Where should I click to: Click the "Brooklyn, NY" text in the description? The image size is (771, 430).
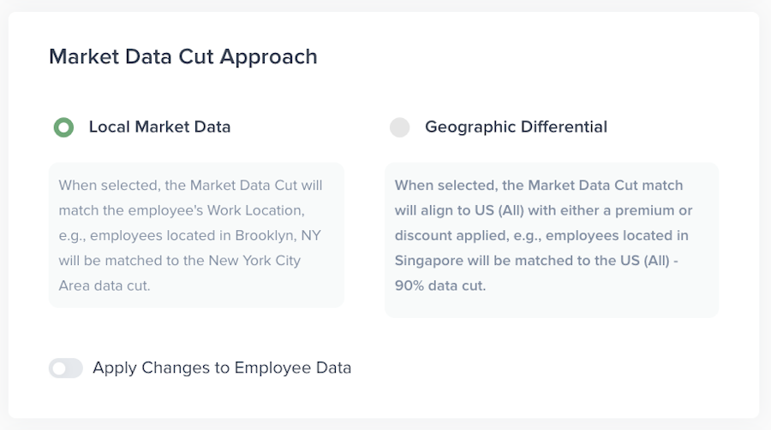tap(279, 235)
